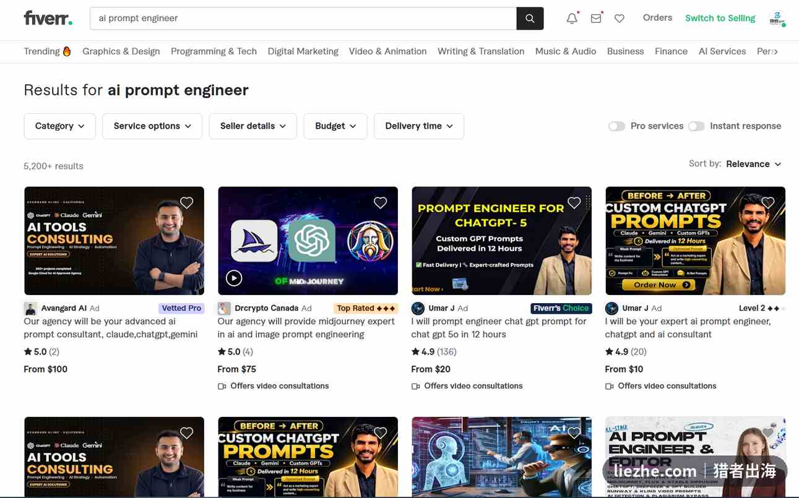Open the profile avatar menu
Viewport: 799px width, 498px height.
click(x=777, y=19)
